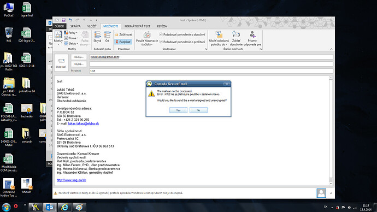Click into the Predmet subject field

211,71
